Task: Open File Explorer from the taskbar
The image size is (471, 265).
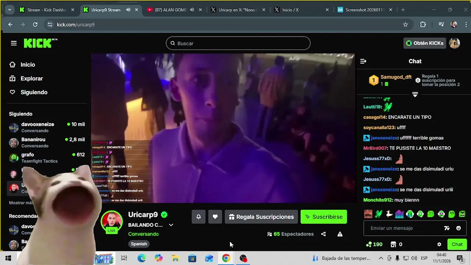Action: (175, 258)
